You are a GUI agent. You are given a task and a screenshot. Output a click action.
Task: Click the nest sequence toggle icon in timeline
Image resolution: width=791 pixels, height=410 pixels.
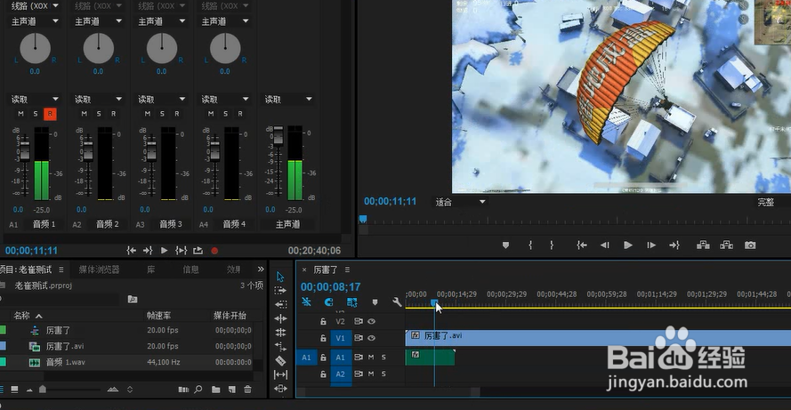(306, 302)
